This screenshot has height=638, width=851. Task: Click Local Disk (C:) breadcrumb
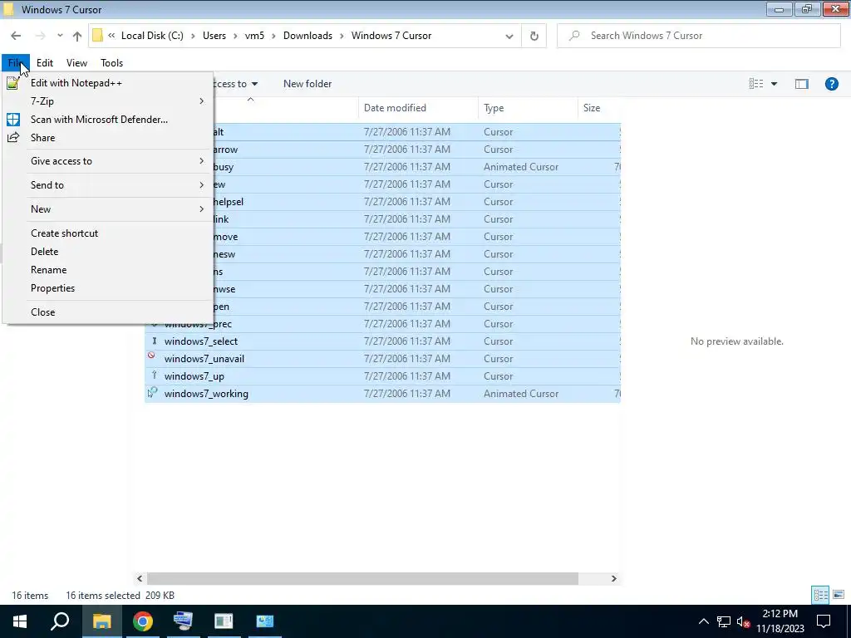point(152,36)
